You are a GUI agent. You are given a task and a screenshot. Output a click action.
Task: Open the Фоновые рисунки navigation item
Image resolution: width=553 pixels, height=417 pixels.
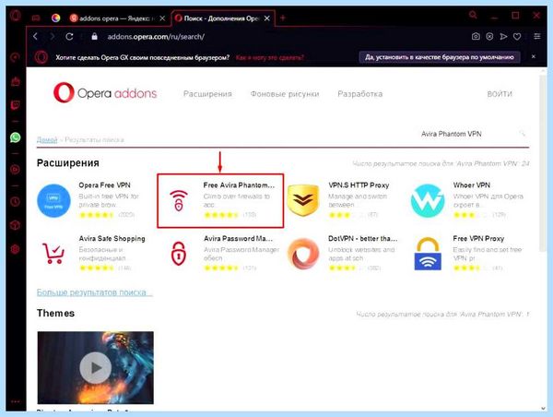pos(285,94)
